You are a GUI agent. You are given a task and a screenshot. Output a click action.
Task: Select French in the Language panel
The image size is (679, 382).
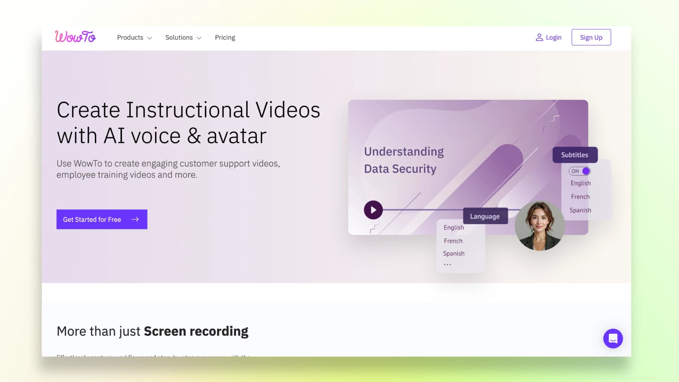(x=453, y=241)
